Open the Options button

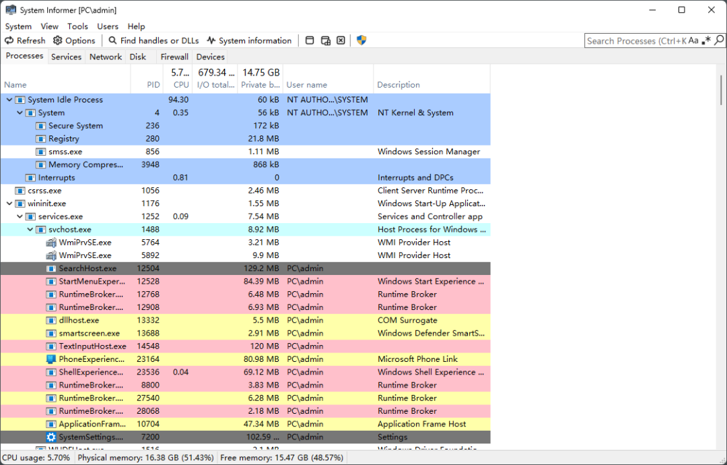coord(74,40)
